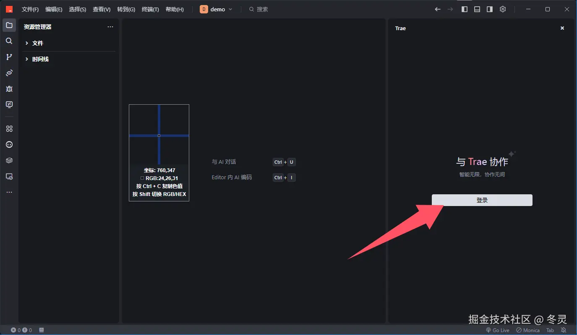Open the 终端(T) menu
The image size is (577, 335).
tap(150, 9)
